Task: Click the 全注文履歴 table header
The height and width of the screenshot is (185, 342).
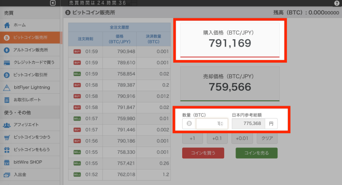Action: point(119,27)
